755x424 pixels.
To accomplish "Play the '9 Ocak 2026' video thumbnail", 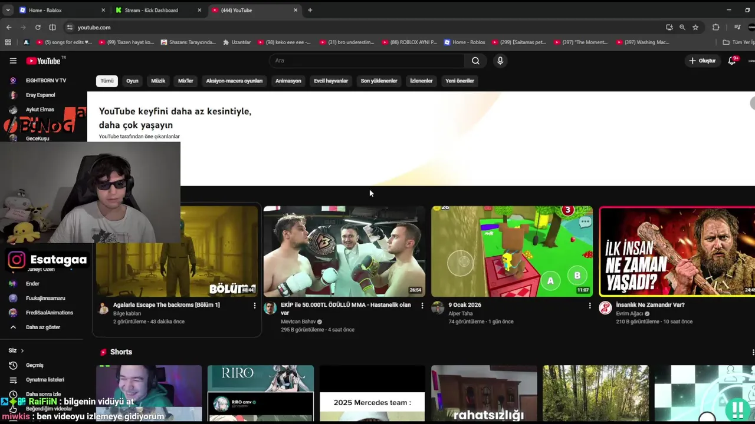I will tap(512, 251).
